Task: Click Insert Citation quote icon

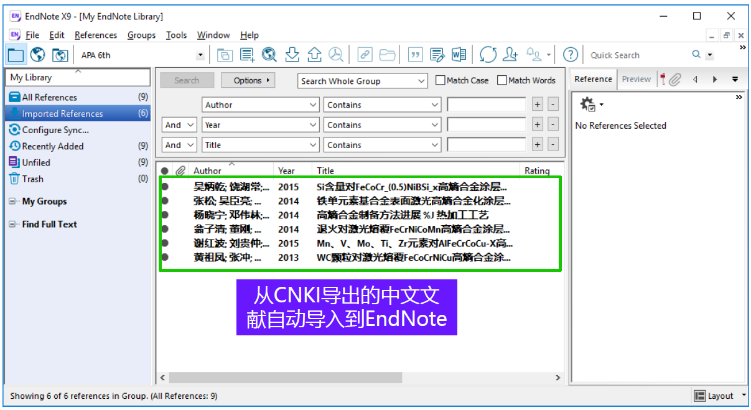Action: click(416, 55)
